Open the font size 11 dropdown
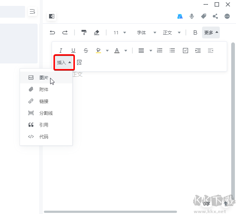 coord(119,32)
